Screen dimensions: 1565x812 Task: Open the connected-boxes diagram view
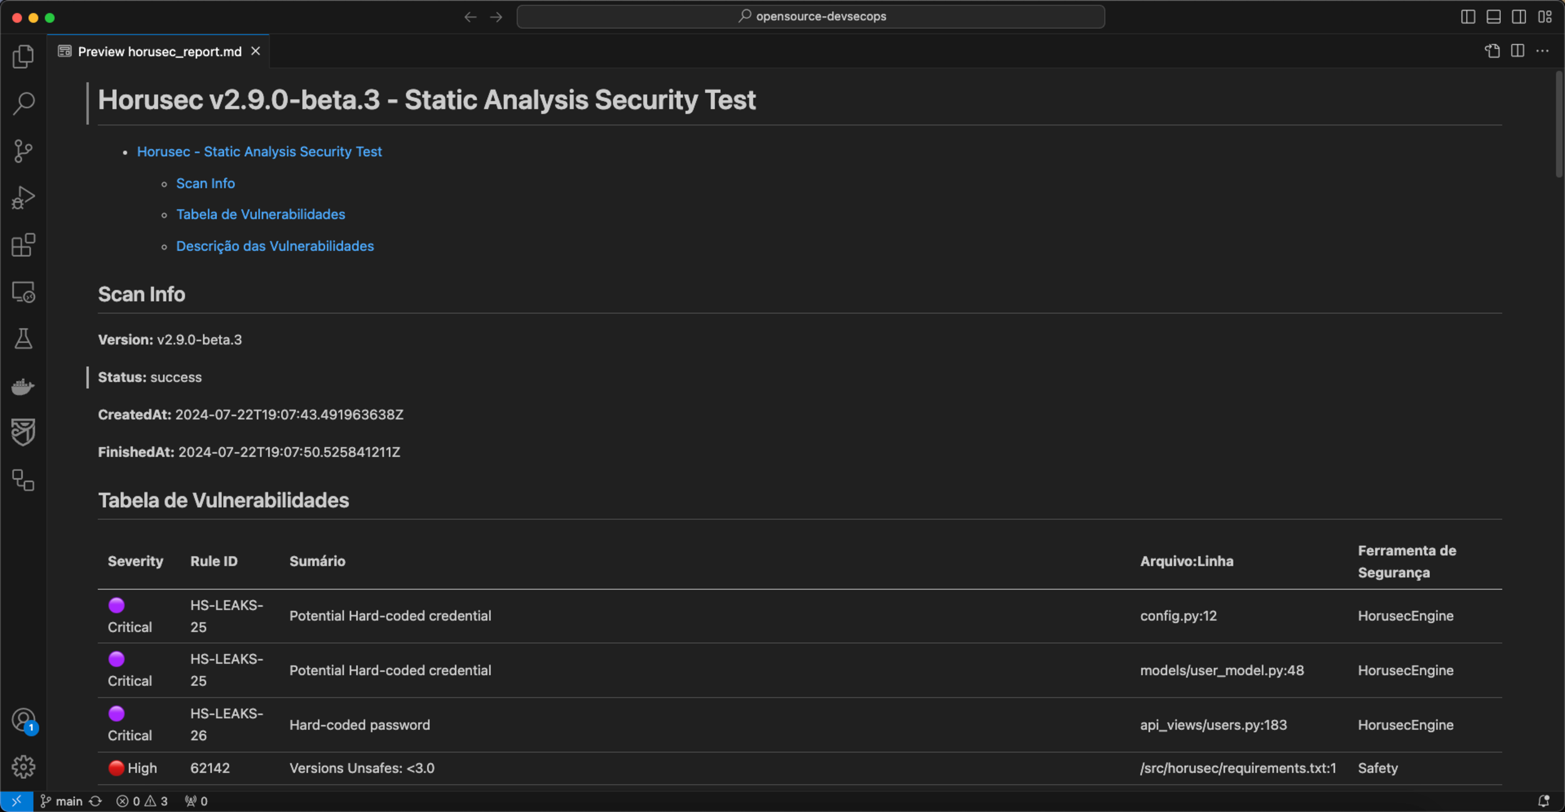23,480
